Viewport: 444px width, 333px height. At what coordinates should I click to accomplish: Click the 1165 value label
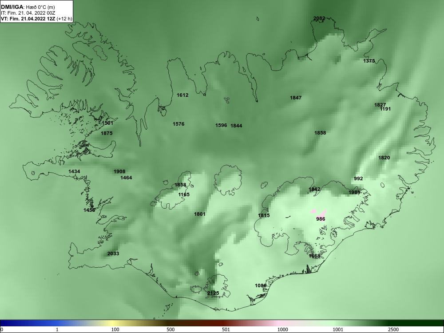click(184, 194)
